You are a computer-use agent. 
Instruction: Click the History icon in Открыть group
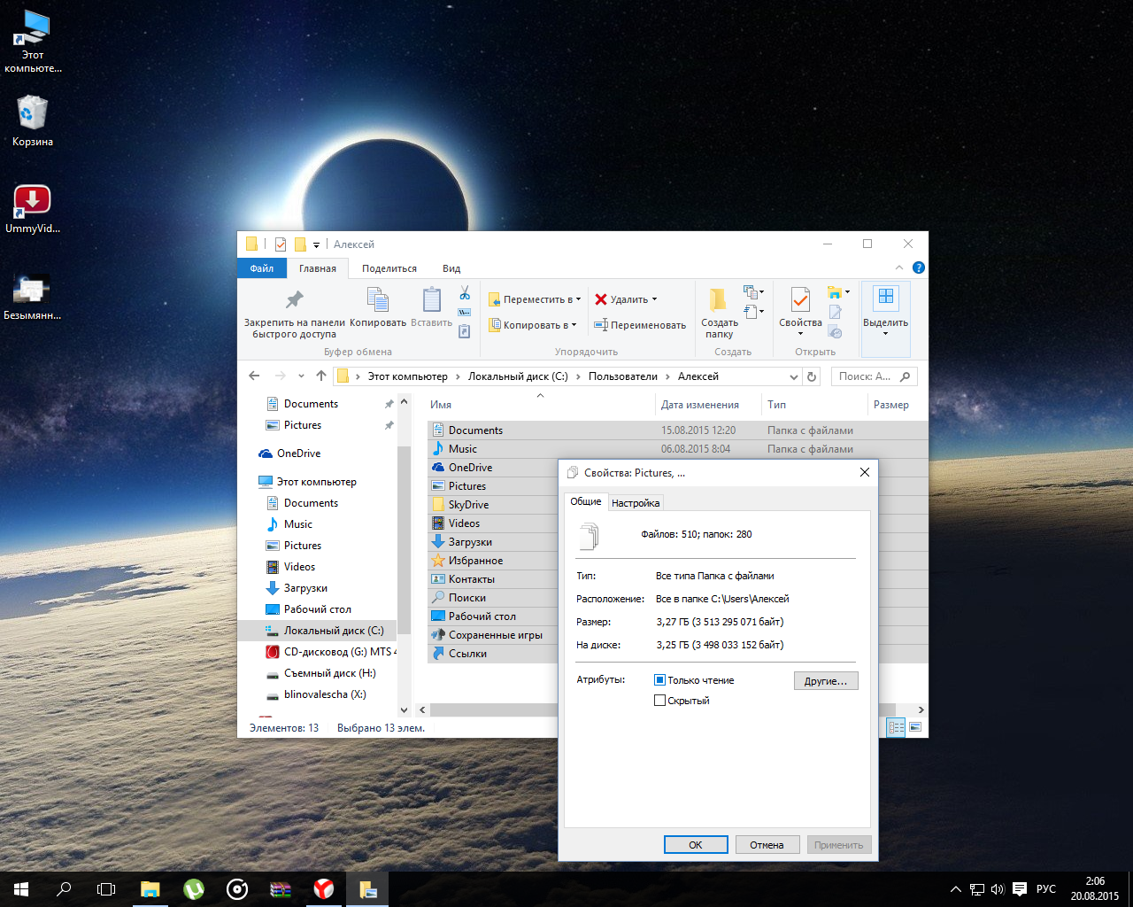[835, 332]
